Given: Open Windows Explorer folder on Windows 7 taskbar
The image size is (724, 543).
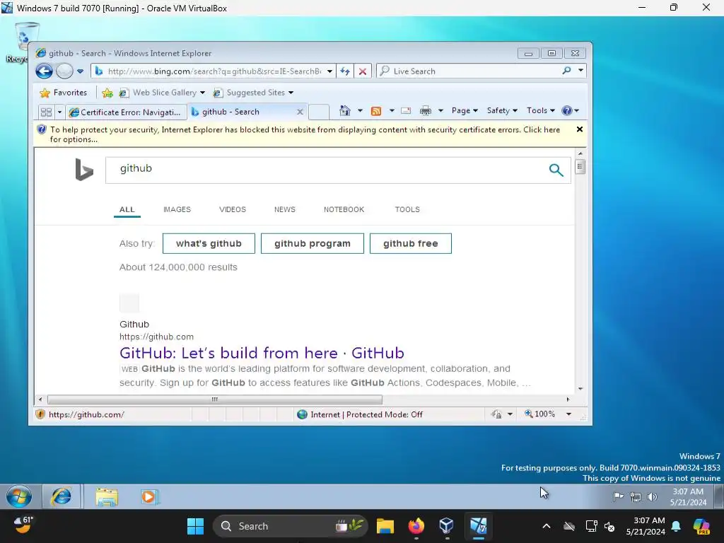Looking at the screenshot, I should pos(107,497).
